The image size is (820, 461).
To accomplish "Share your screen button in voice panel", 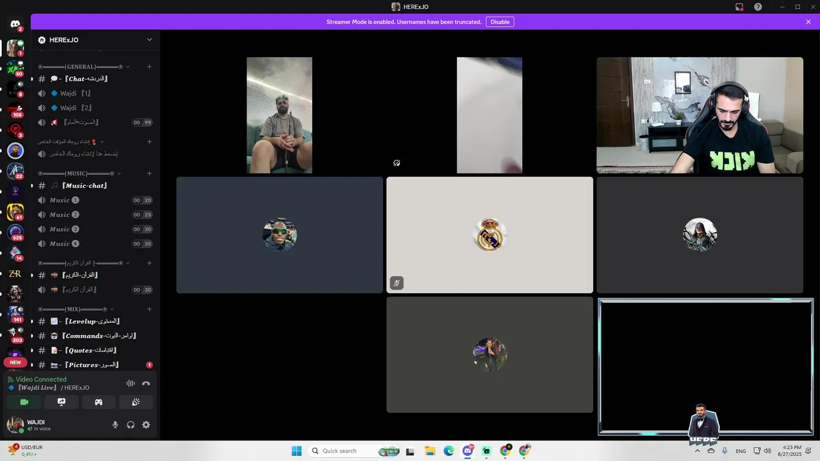I will click(x=61, y=402).
